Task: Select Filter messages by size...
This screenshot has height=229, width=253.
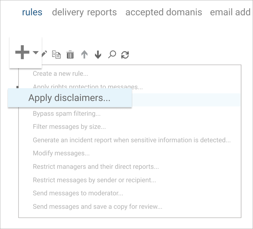Action: [x=69, y=127]
